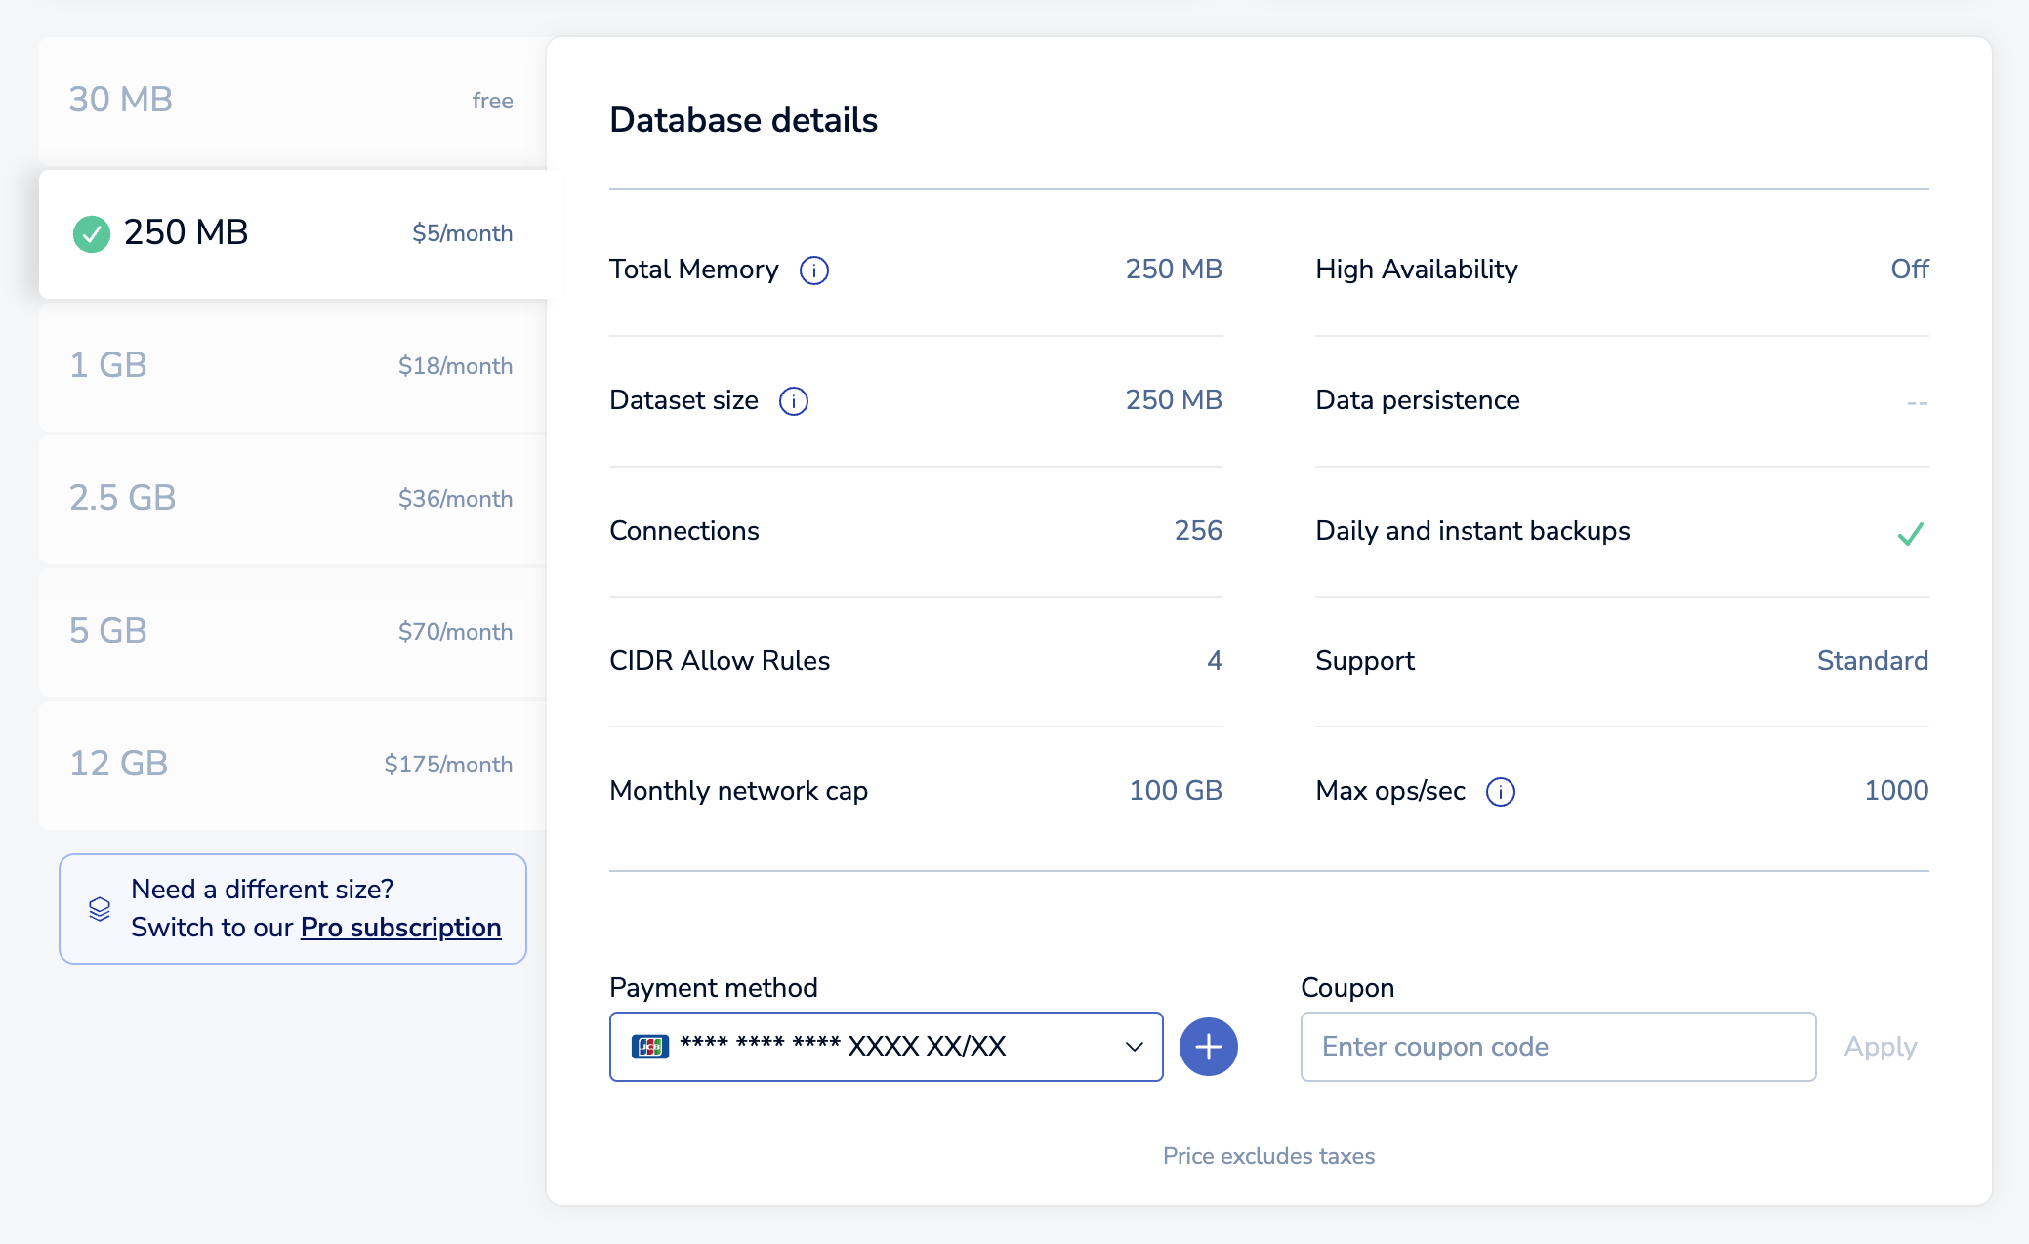
Task: Click the Support Standard value
Action: pyautogui.click(x=1872, y=661)
